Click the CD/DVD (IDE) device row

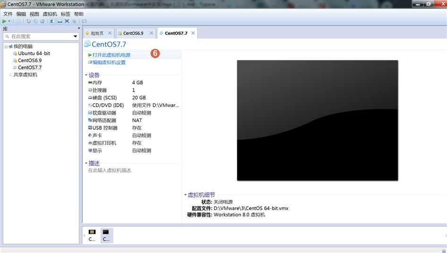pos(133,105)
